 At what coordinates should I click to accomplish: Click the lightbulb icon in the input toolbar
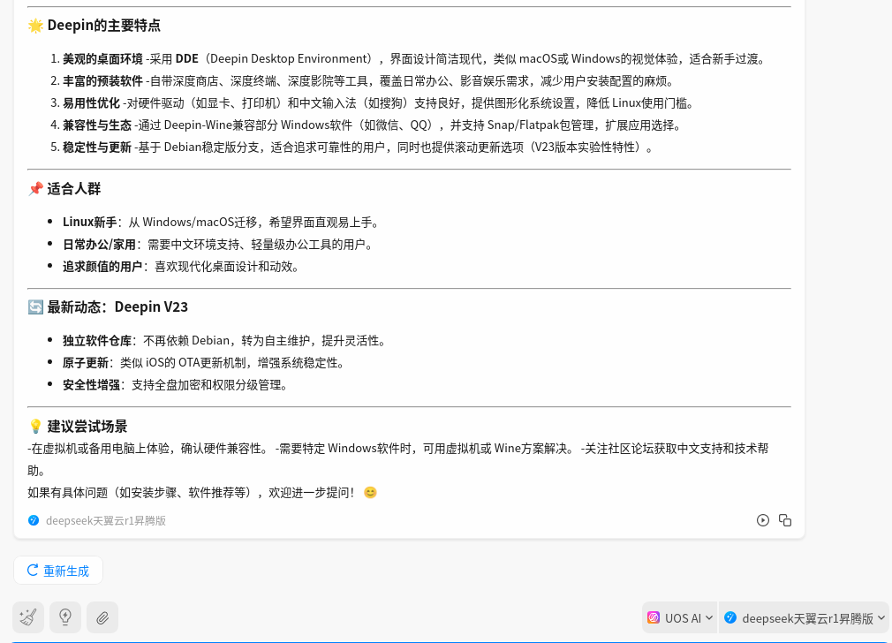coord(65,617)
